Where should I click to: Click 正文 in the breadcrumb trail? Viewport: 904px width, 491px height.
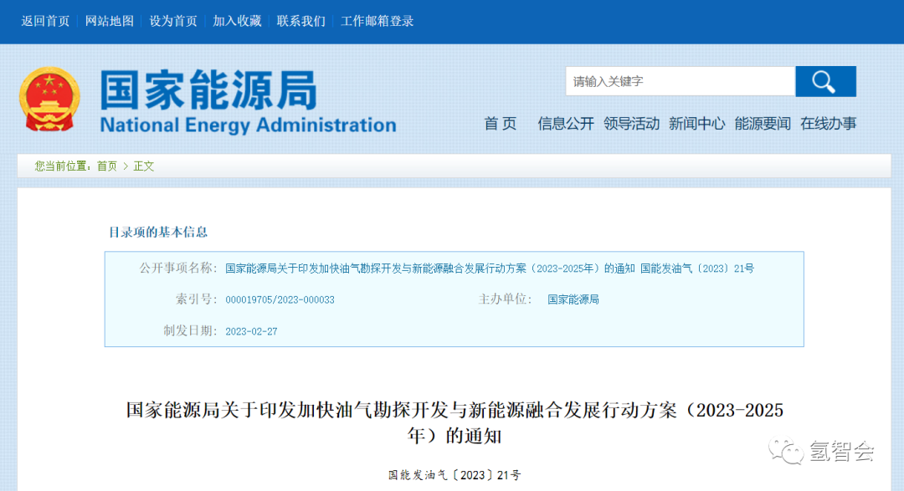coord(144,166)
